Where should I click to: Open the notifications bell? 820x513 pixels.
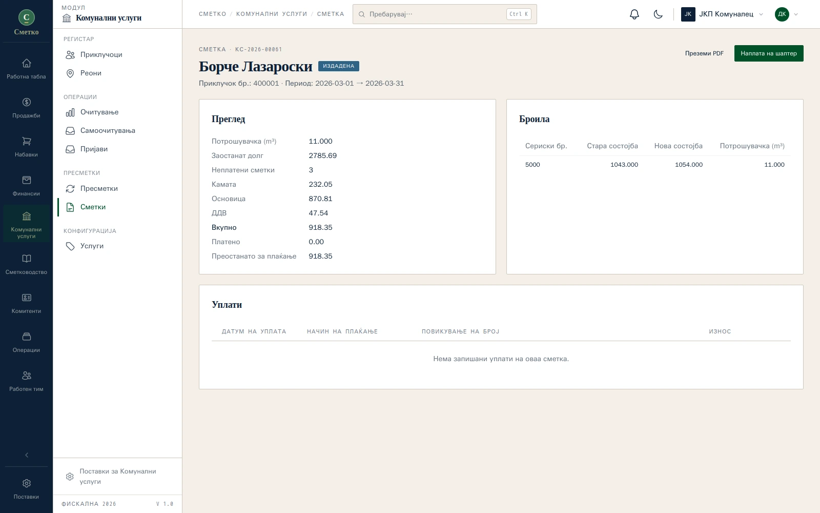coord(634,14)
